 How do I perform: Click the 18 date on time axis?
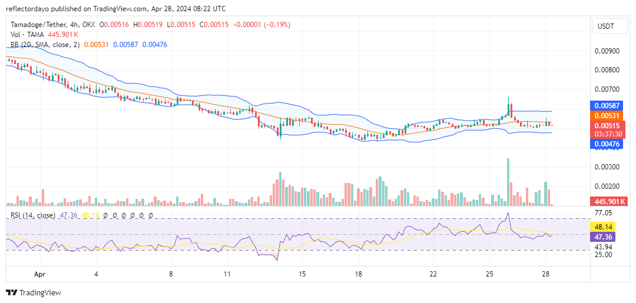pyautogui.click(x=358, y=274)
